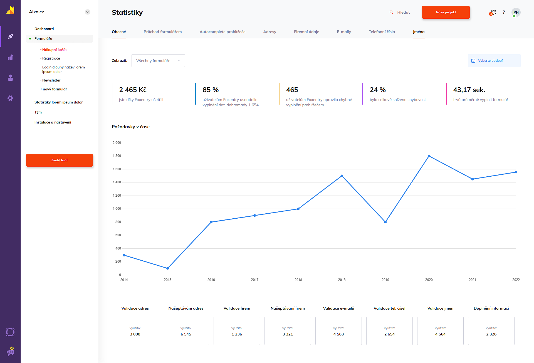Click the Foxentry logo icon

10,10
